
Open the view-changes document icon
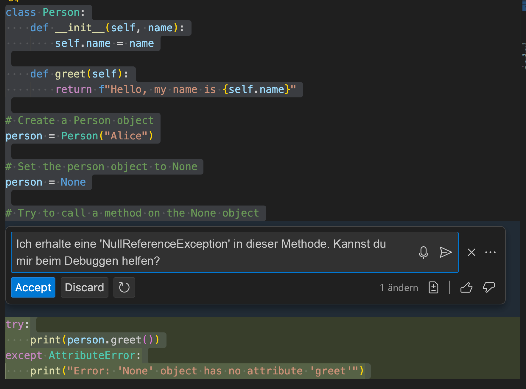tap(433, 287)
